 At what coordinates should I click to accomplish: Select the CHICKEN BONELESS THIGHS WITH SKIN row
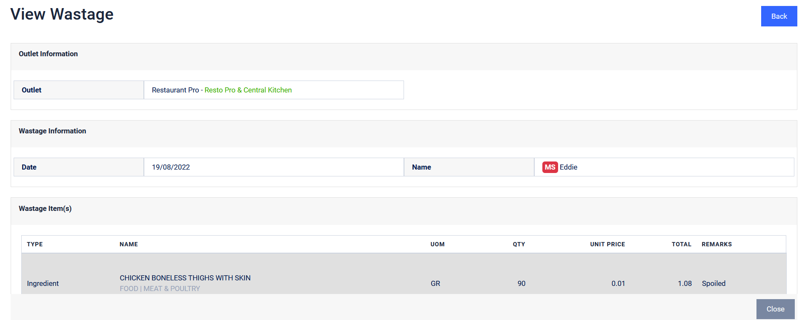tap(185, 277)
